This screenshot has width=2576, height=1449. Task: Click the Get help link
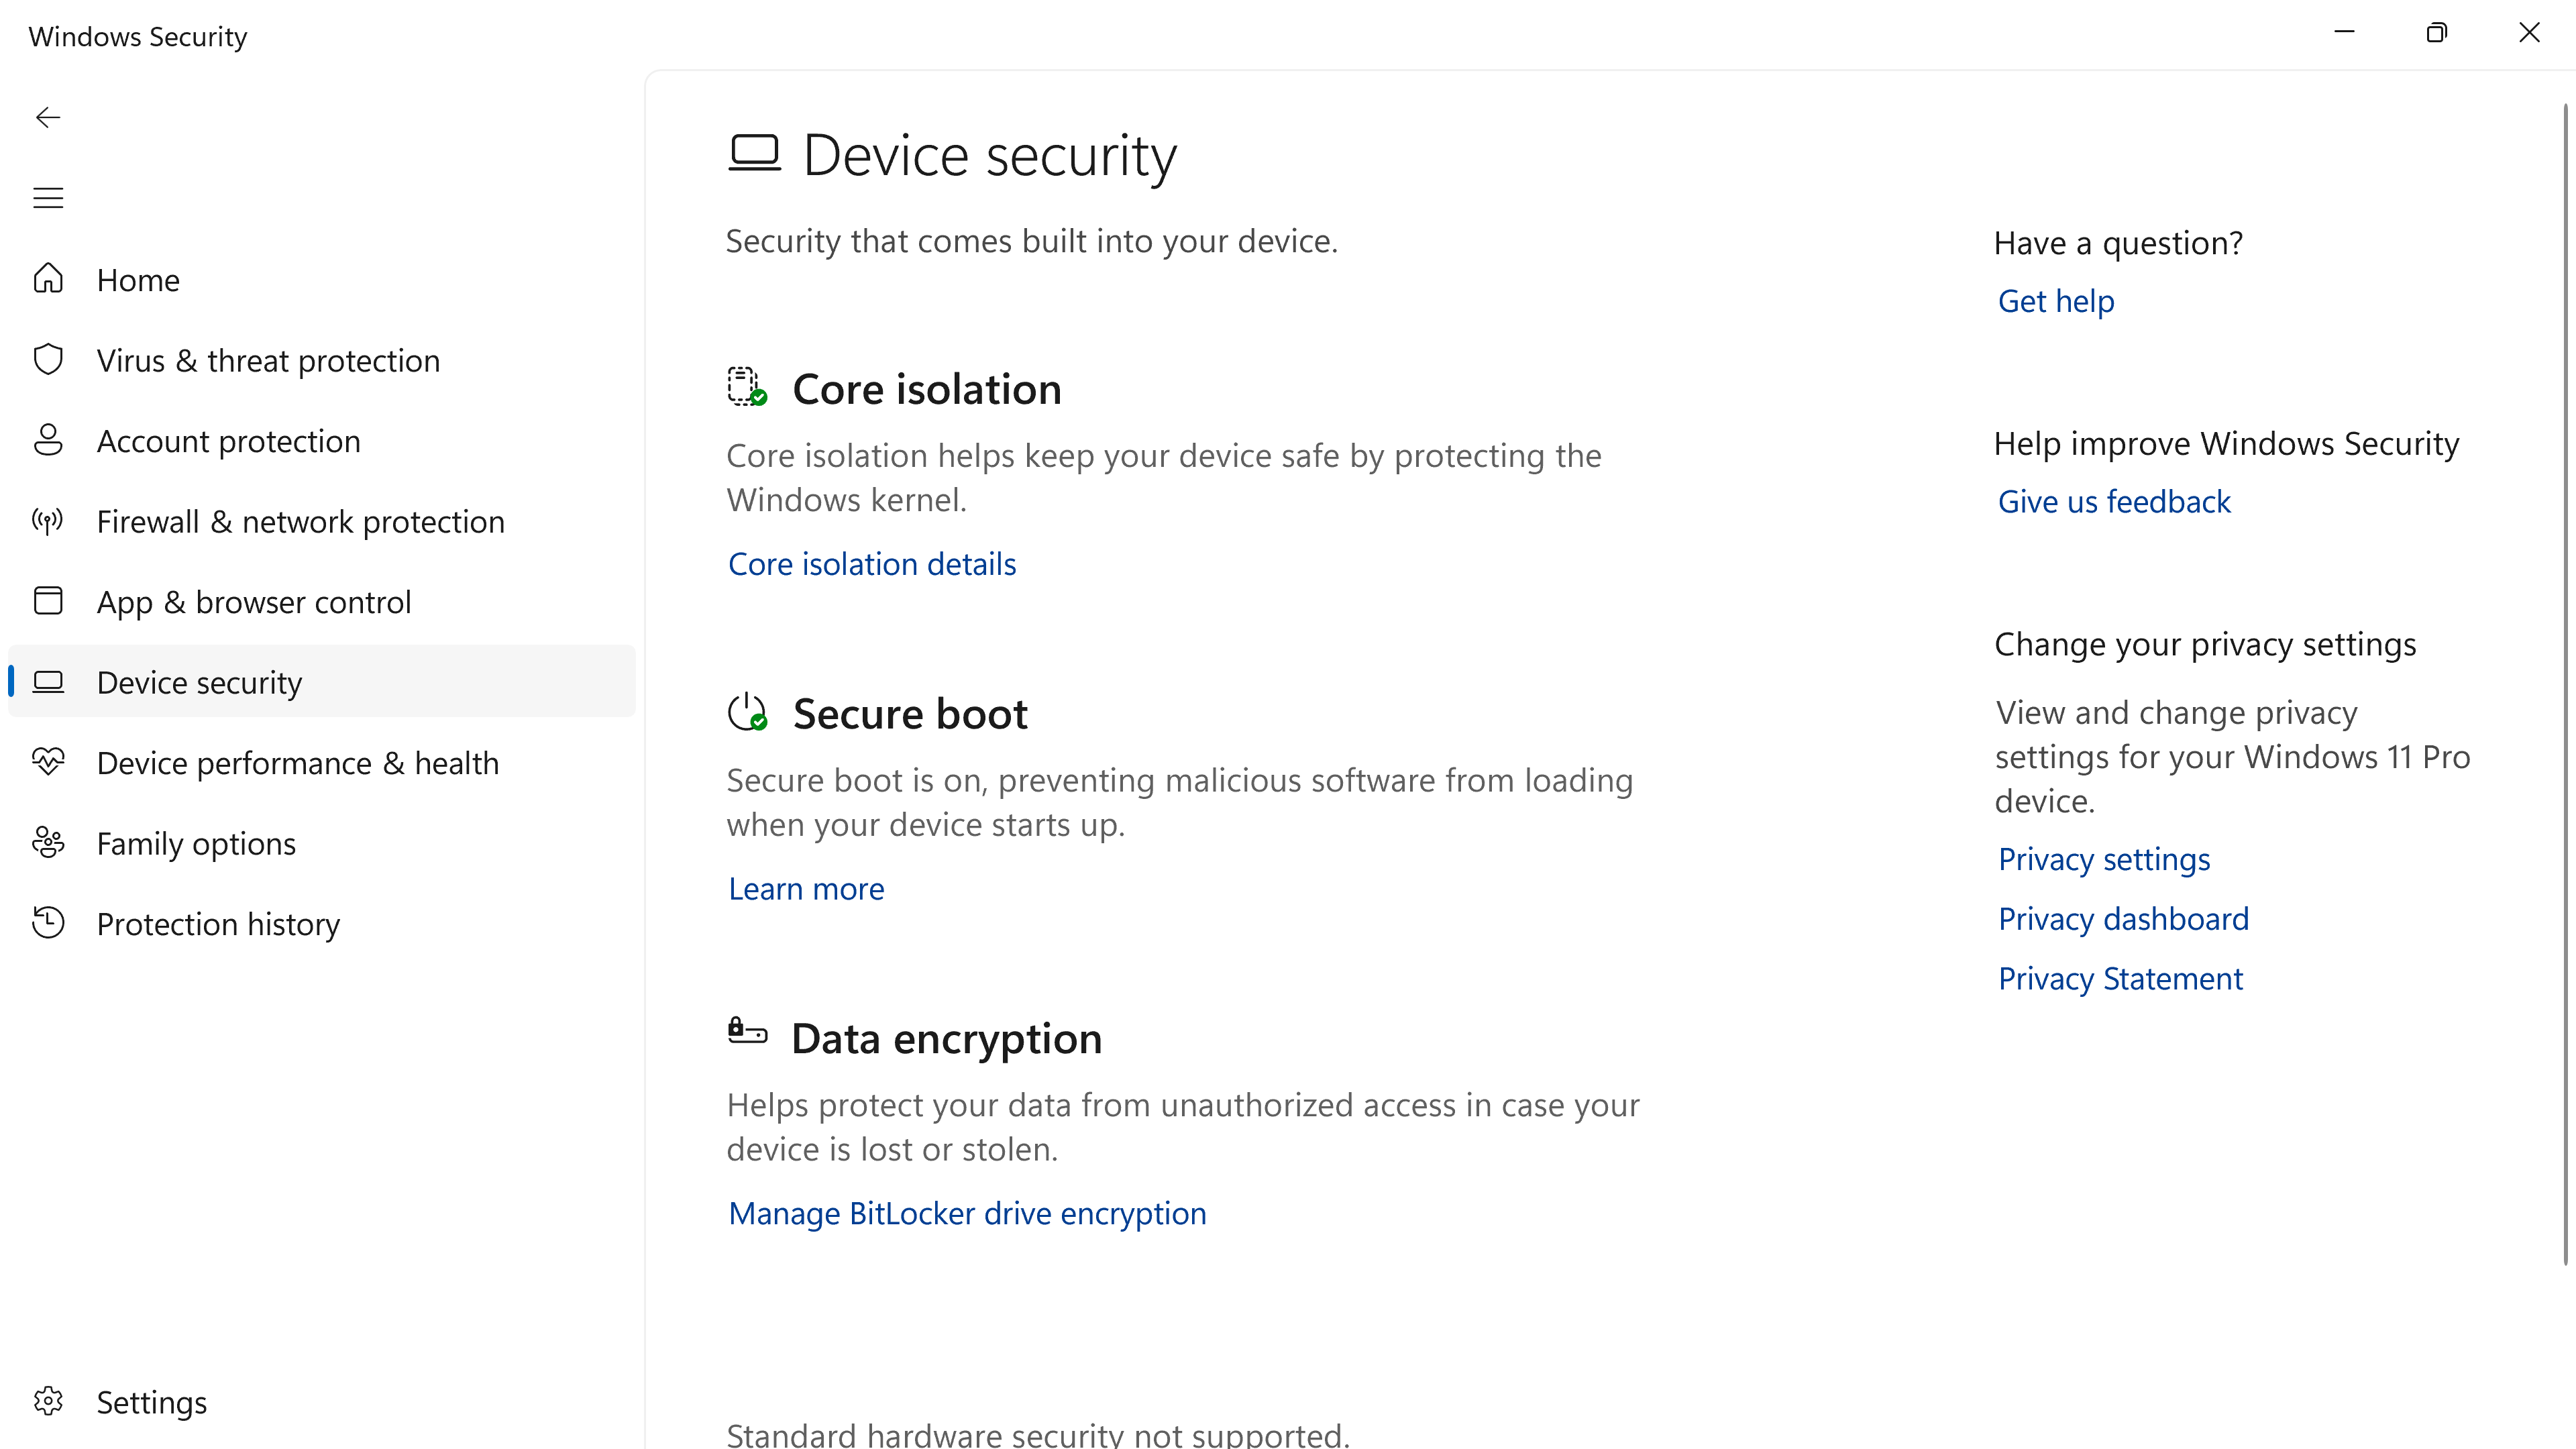tap(2055, 301)
